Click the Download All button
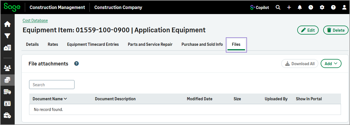This screenshot has width=350, height=125. coord(300,63)
